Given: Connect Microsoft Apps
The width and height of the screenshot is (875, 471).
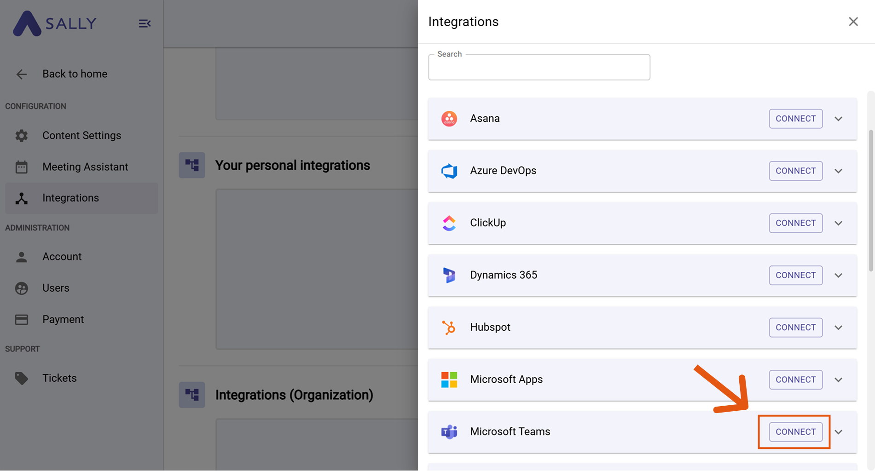Looking at the screenshot, I should [x=795, y=379].
